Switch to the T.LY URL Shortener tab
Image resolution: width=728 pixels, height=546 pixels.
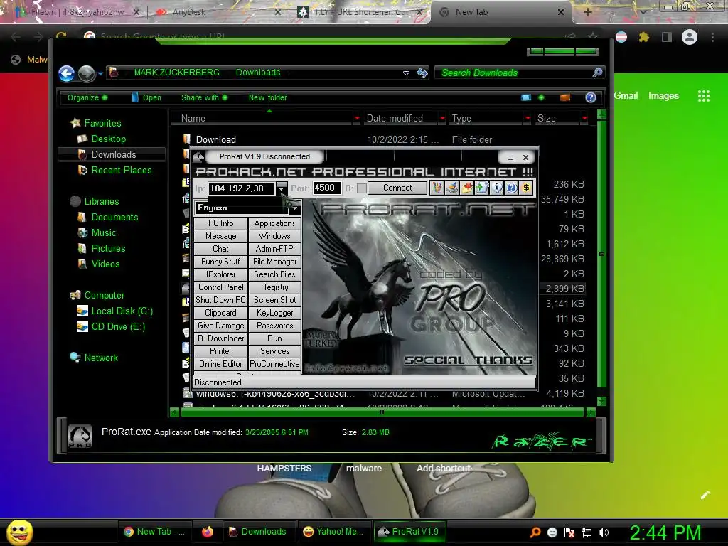click(360, 12)
